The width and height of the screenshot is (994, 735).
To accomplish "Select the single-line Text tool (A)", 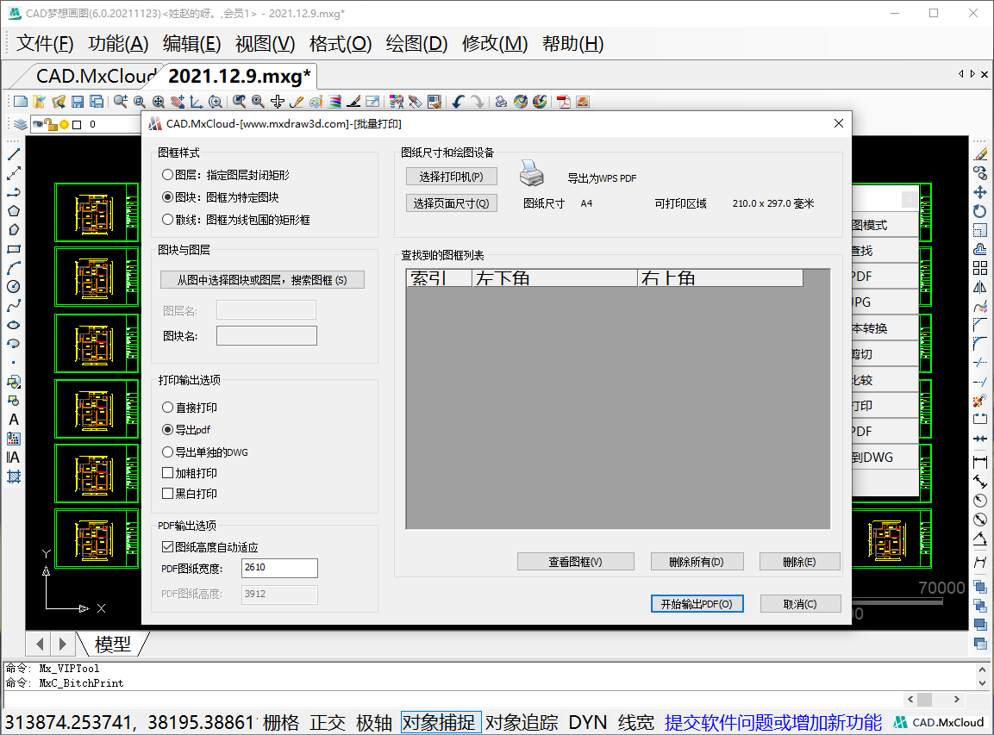I will click(x=13, y=420).
